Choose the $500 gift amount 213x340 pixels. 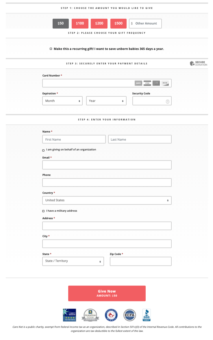118,23
